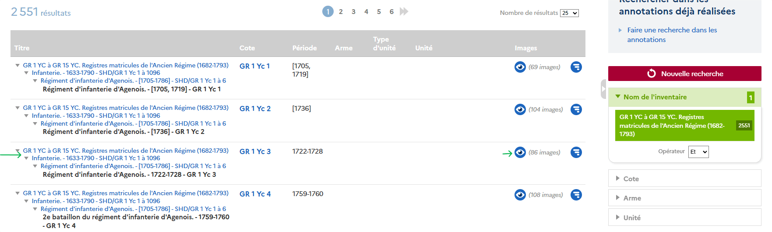772x232 pixels.
Task: Click the round detail icon for GR 1 Yc 1
Action: tap(576, 67)
